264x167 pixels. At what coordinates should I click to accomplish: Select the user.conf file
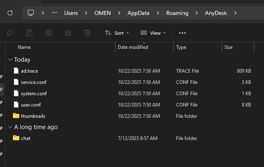(x=31, y=104)
